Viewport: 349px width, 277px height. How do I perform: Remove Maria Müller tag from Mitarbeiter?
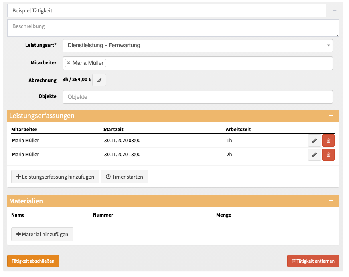tap(69, 63)
